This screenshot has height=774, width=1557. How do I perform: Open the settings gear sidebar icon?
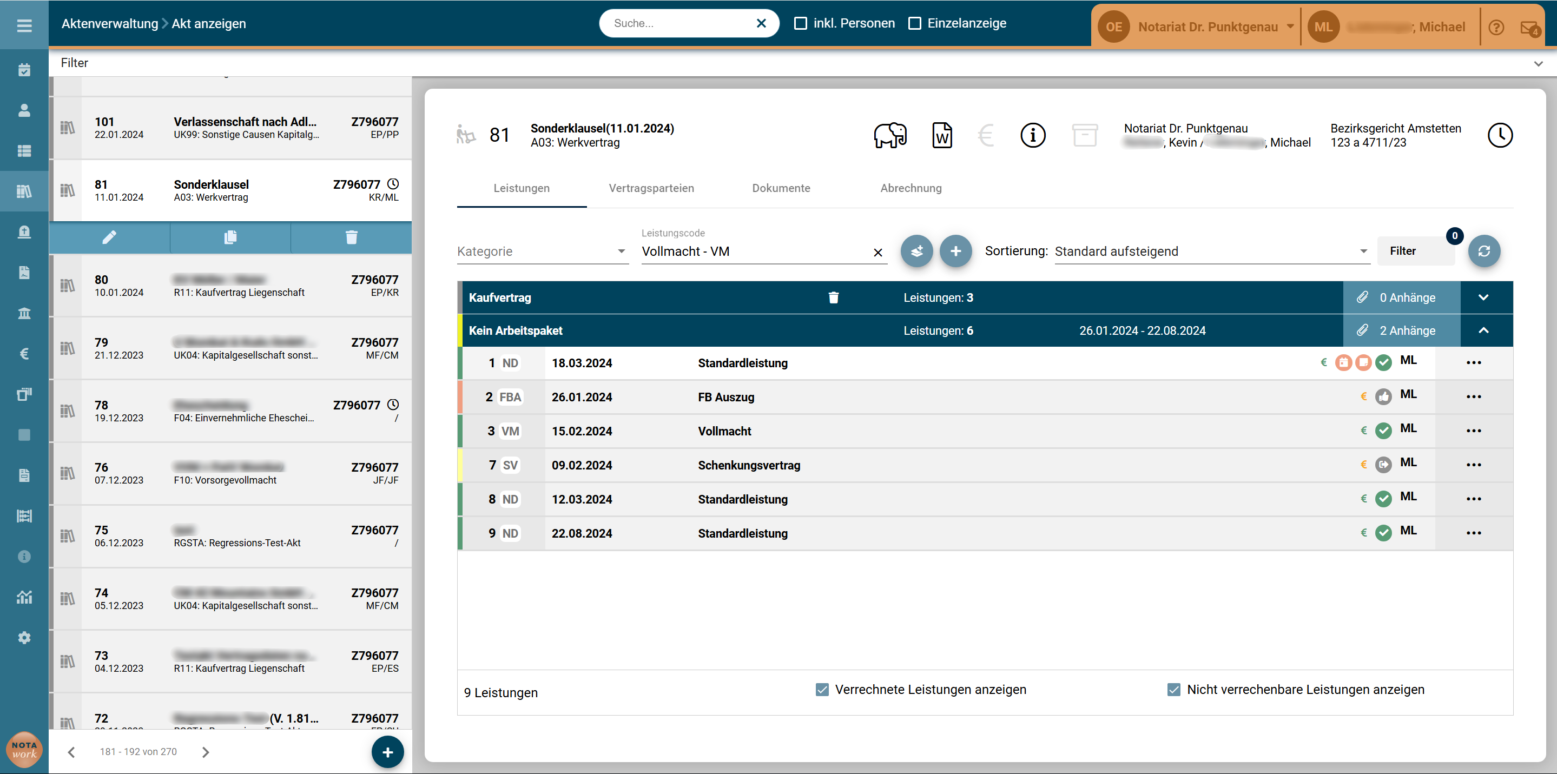24,638
